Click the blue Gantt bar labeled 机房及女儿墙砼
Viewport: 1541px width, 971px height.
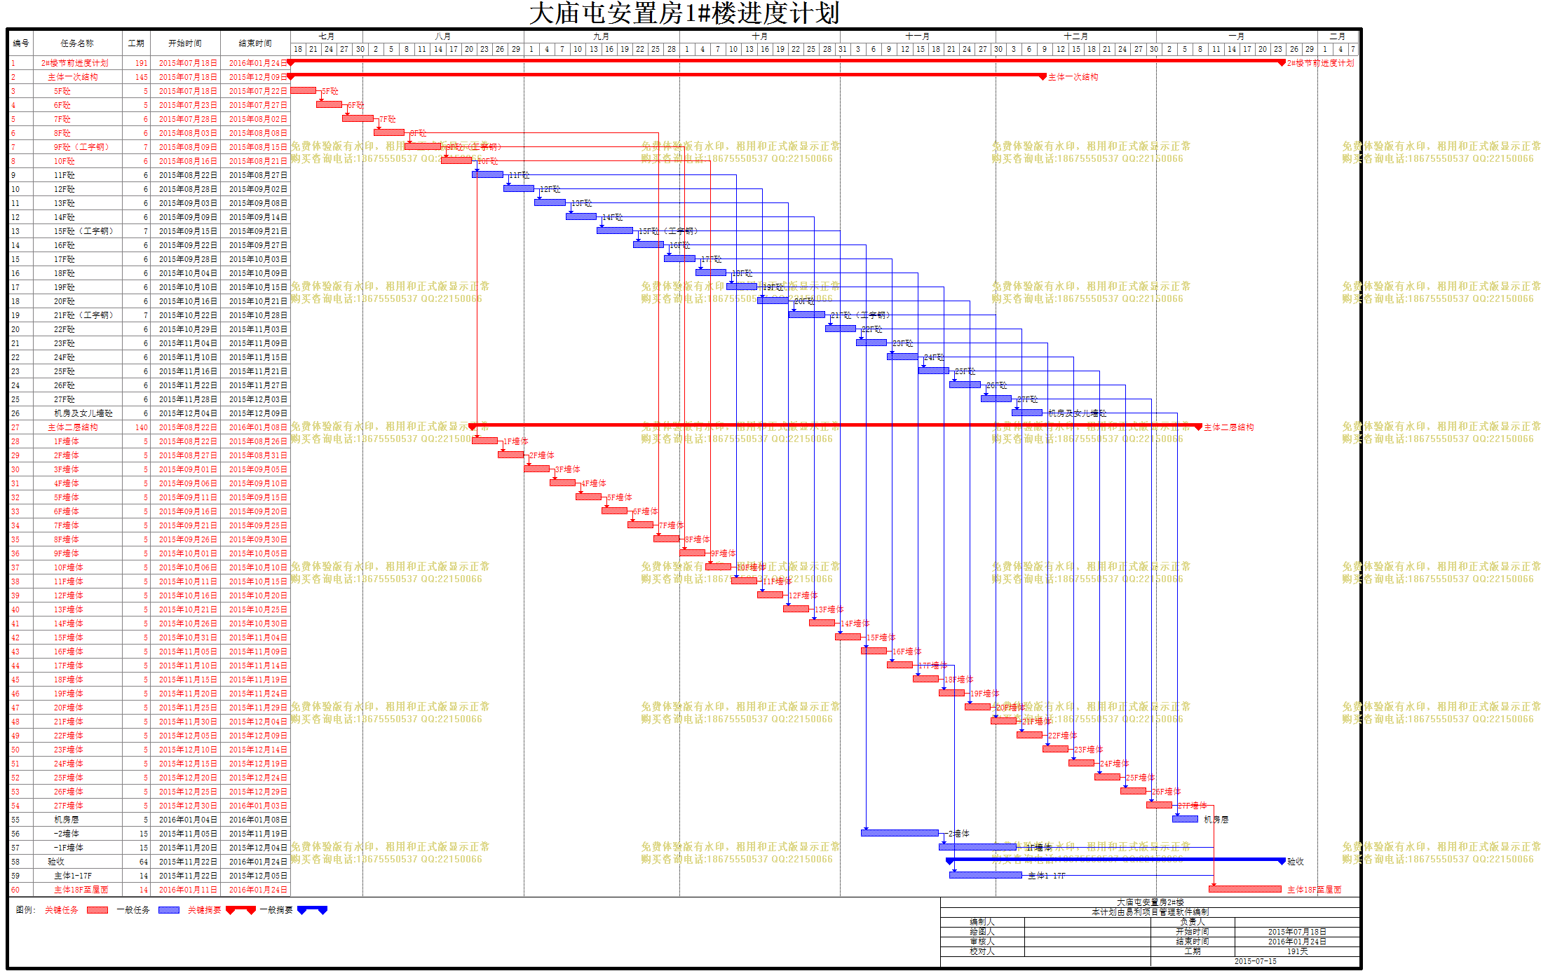(x=1027, y=413)
